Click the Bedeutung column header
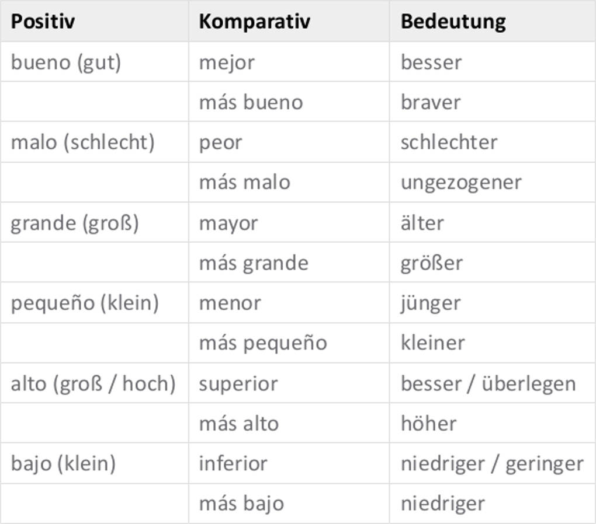The image size is (596, 524). pos(453,22)
